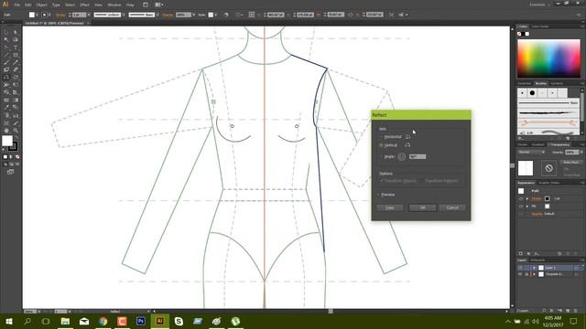Open stroke color dropdown in control bar
The width and height of the screenshot is (586, 329).
click(x=49, y=15)
